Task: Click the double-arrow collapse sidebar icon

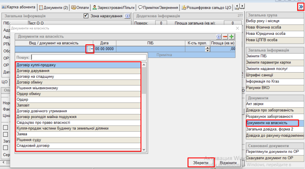Action: click(301, 7)
